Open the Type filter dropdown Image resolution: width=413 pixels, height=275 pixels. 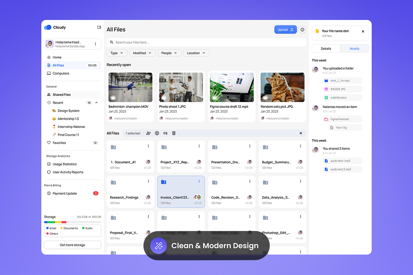pos(117,53)
